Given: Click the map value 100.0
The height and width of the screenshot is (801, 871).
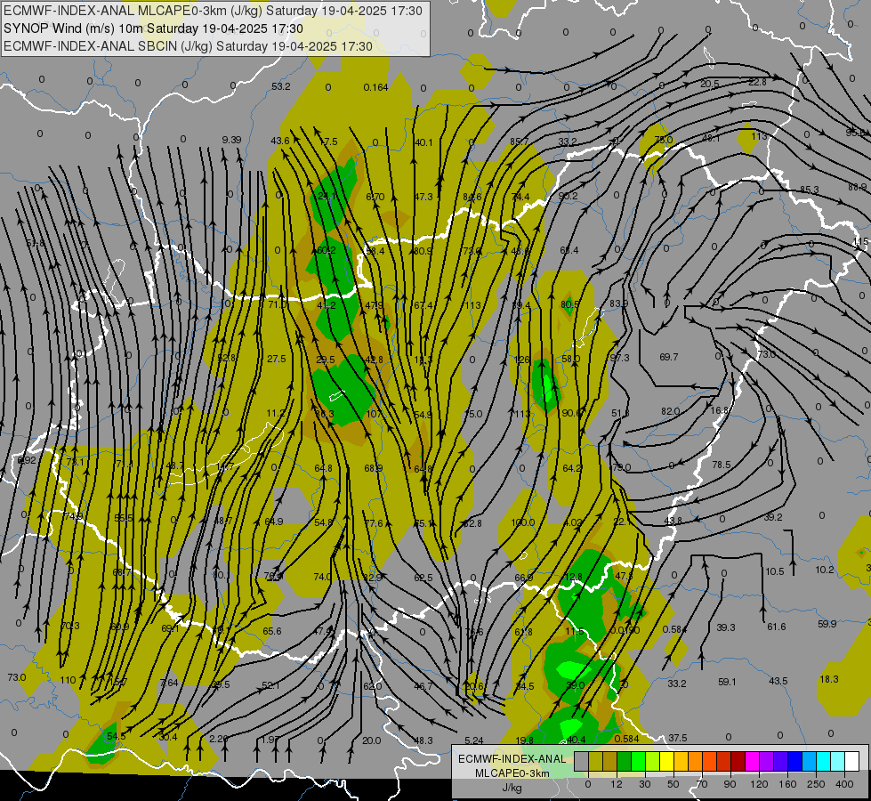Looking at the screenshot, I should (523, 522).
